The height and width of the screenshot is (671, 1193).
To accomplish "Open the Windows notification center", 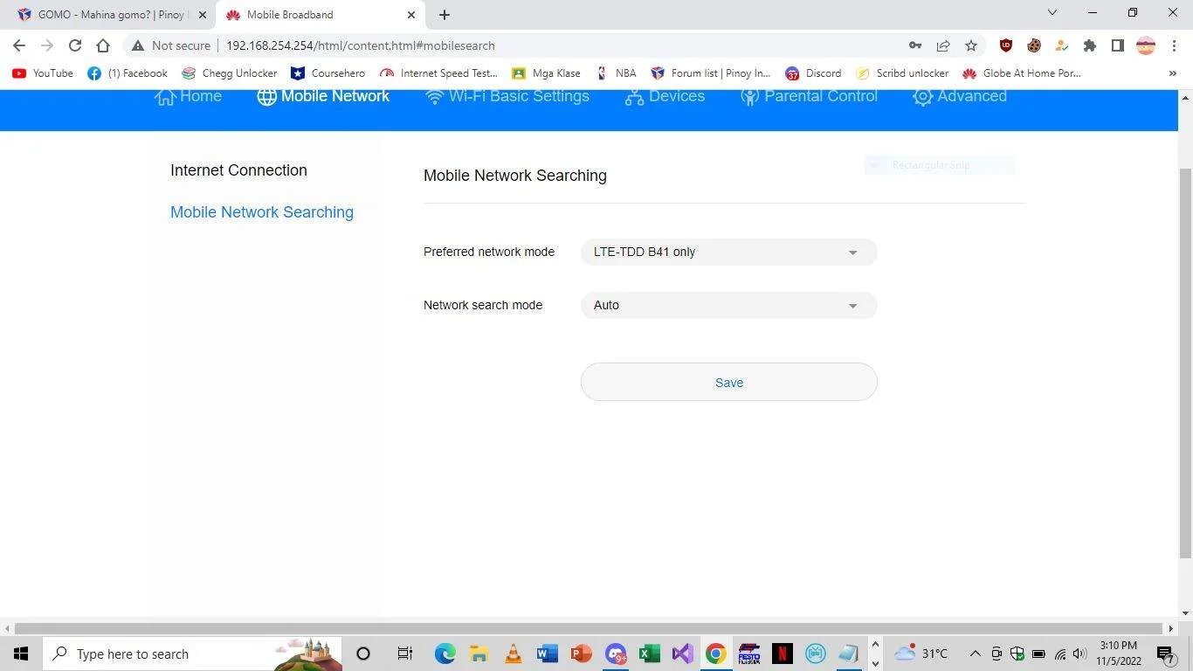I will click(1166, 654).
